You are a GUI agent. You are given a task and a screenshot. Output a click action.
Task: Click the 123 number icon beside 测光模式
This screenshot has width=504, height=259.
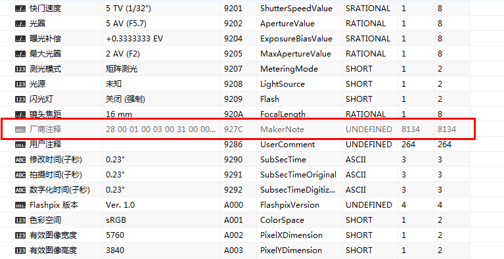tap(20, 69)
